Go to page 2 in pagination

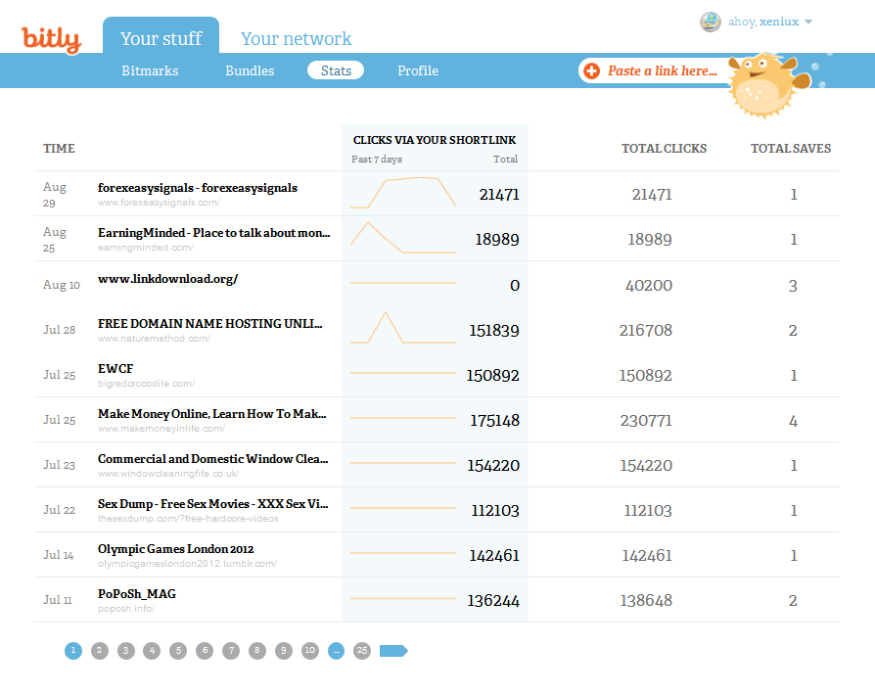(x=100, y=651)
